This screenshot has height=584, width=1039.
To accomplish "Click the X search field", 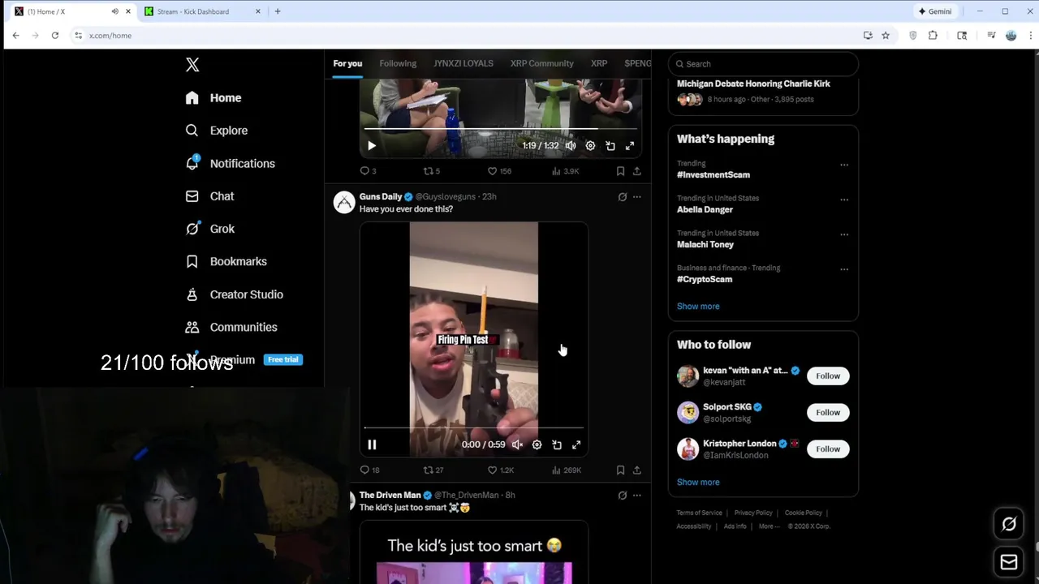I will pos(763,63).
